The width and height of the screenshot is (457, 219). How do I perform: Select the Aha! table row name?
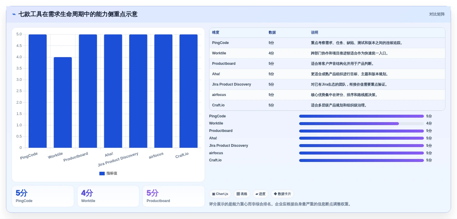[x=216, y=74]
